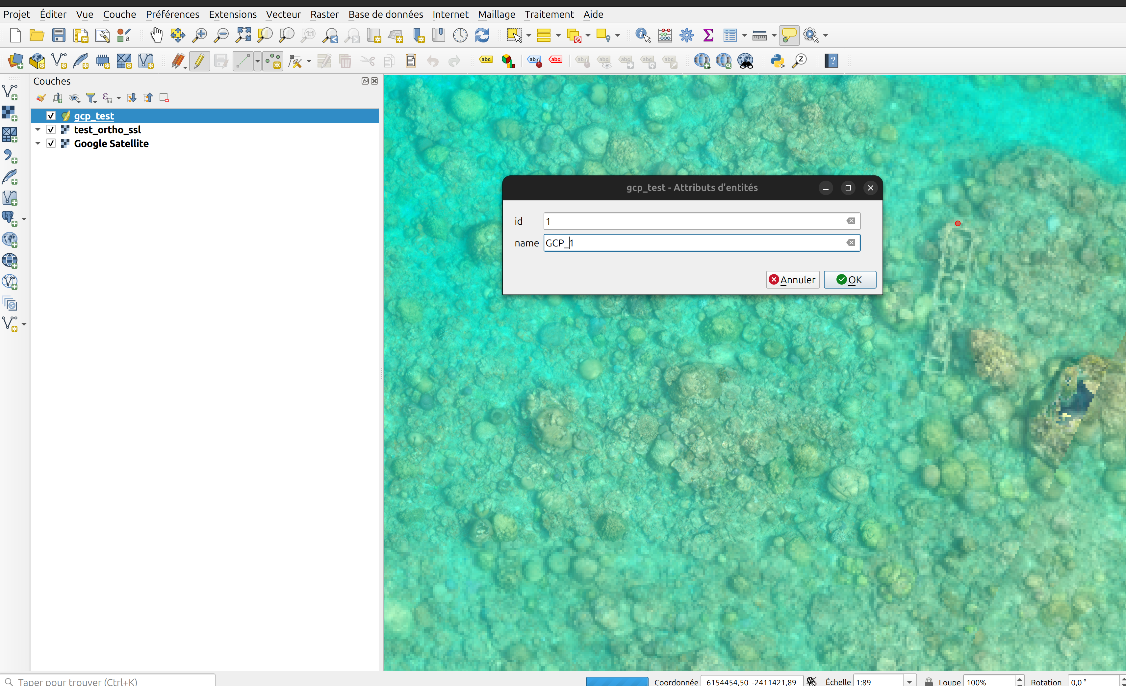
Task: Uncheck the gcp_test layer visibility
Action: 51,115
